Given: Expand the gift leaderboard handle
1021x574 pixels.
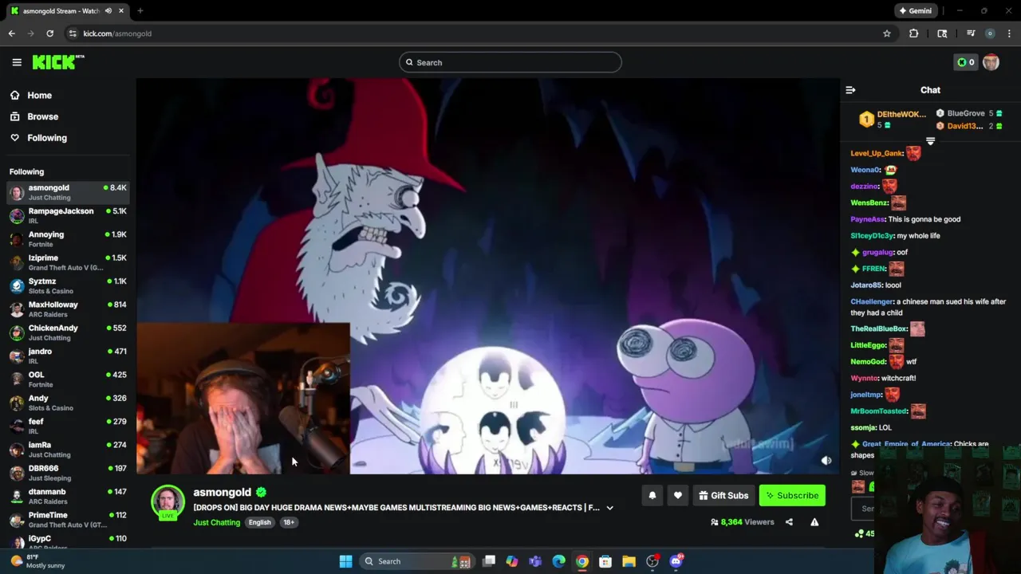Looking at the screenshot, I should point(930,141).
